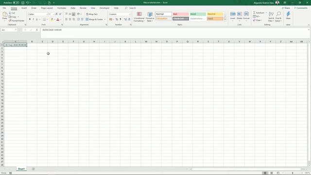The image size is (311, 175).
Task: Open the Font Color dropdown arrow
Action: (60, 19)
